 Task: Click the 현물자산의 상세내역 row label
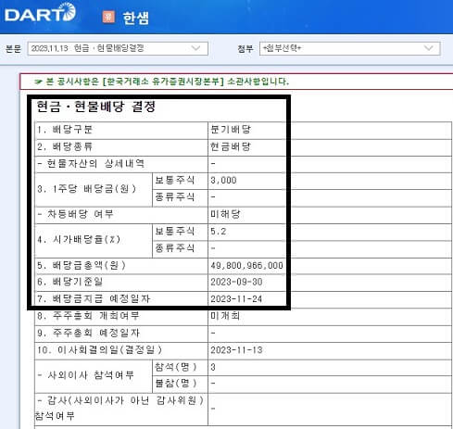(91, 163)
